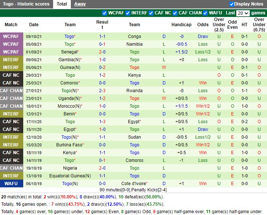Click score 2-3 of Togo vs Rwanda
Screen dimensions: 267x215
[102, 91]
